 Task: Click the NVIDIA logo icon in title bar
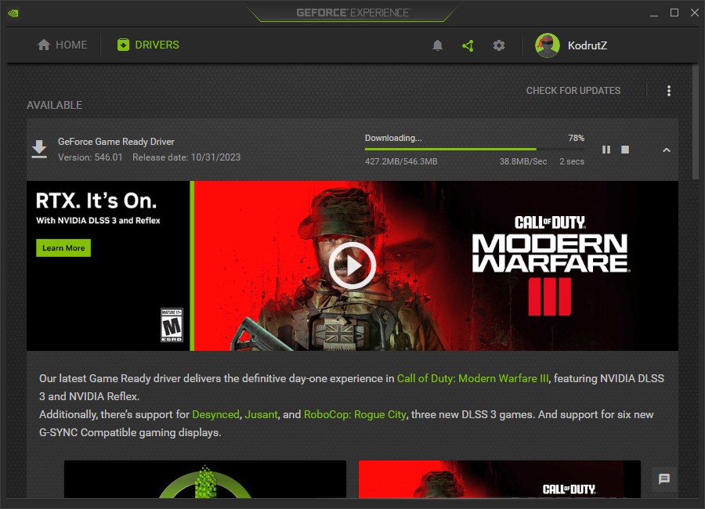pyautogui.click(x=13, y=13)
